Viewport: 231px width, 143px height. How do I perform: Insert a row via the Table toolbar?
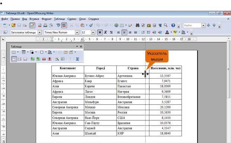point(33,59)
